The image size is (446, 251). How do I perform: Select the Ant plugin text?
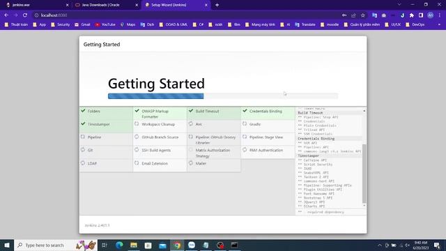point(199,124)
